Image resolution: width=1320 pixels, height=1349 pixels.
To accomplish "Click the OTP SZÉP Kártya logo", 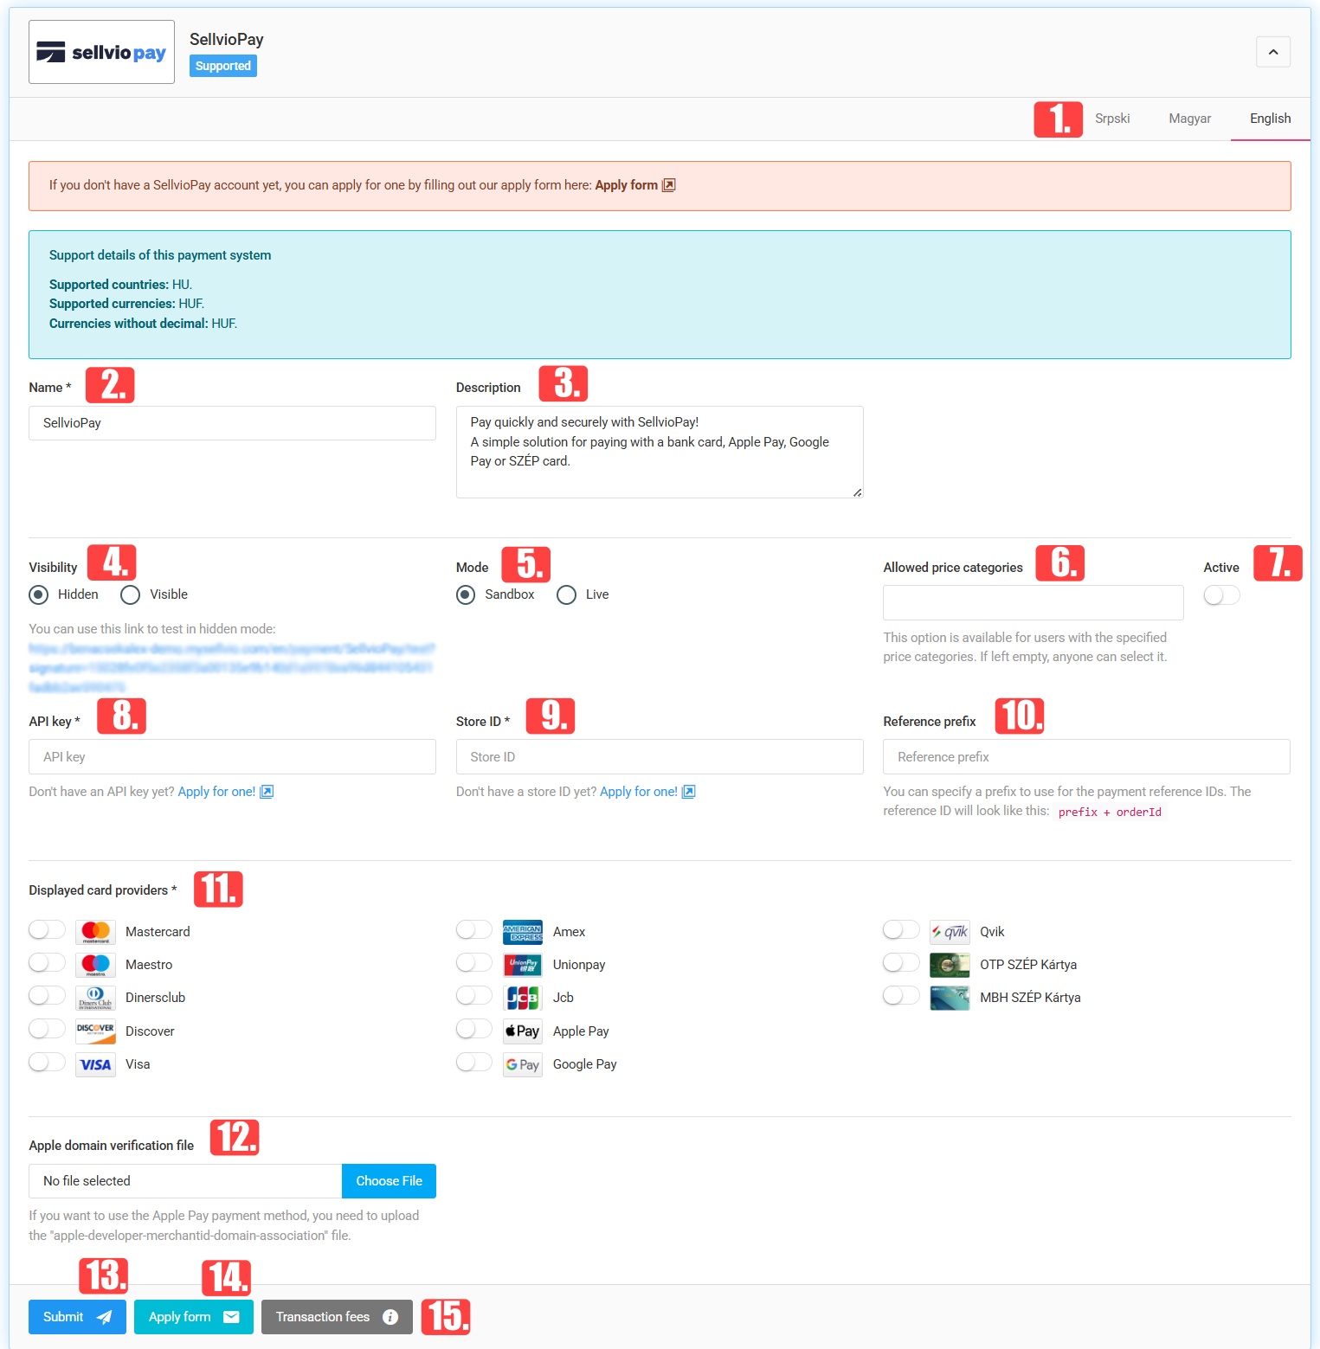I will [x=950, y=965].
